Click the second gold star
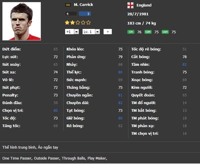 coord(72,23)
